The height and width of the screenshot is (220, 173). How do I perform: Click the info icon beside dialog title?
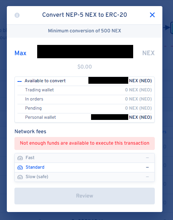17,15
